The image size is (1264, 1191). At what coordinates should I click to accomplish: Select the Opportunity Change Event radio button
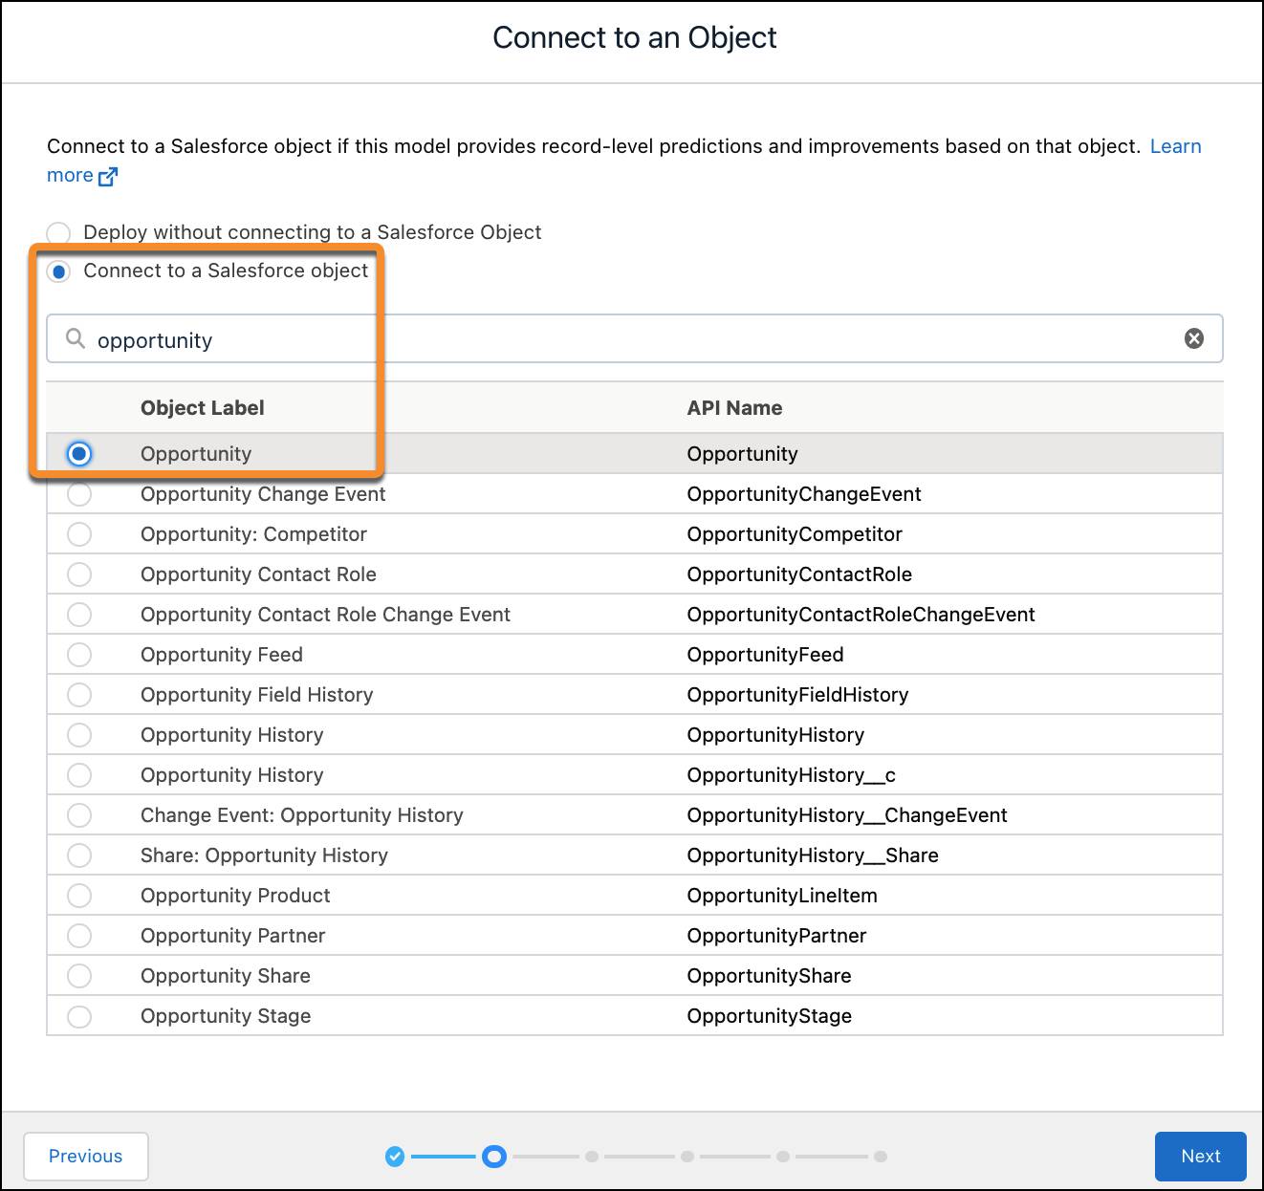(x=79, y=493)
